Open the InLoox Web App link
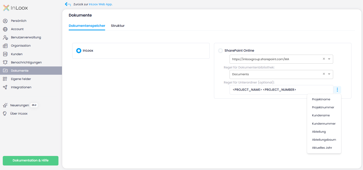Viewport: 363px width, 170px height. (100, 4)
